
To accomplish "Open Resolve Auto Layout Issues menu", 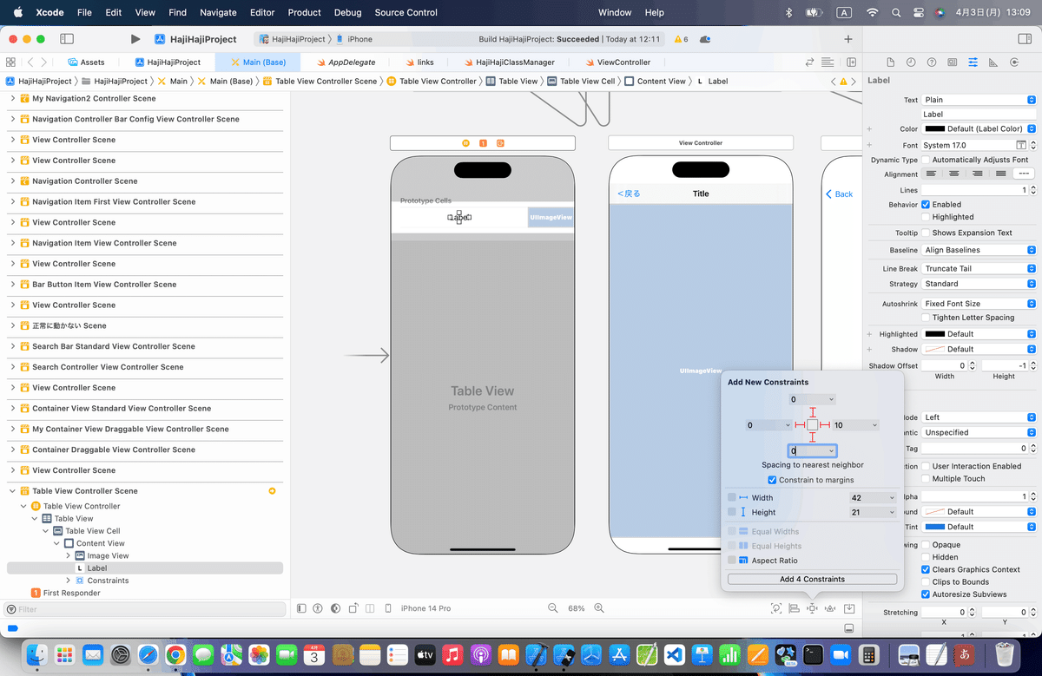I will (x=830, y=608).
